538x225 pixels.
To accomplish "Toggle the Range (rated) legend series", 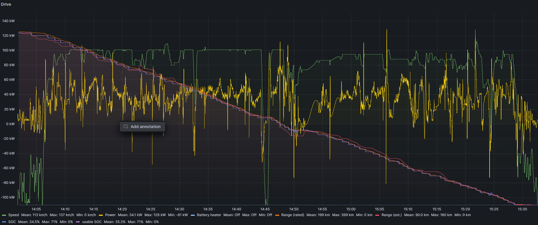I will (x=293, y=215).
